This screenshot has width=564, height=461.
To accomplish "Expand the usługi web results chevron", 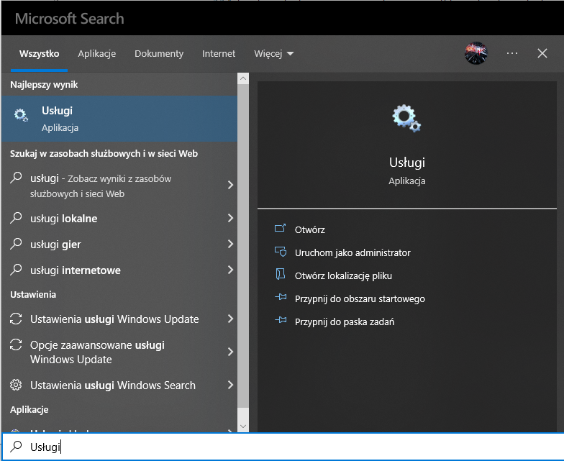I will pos(230,185).
